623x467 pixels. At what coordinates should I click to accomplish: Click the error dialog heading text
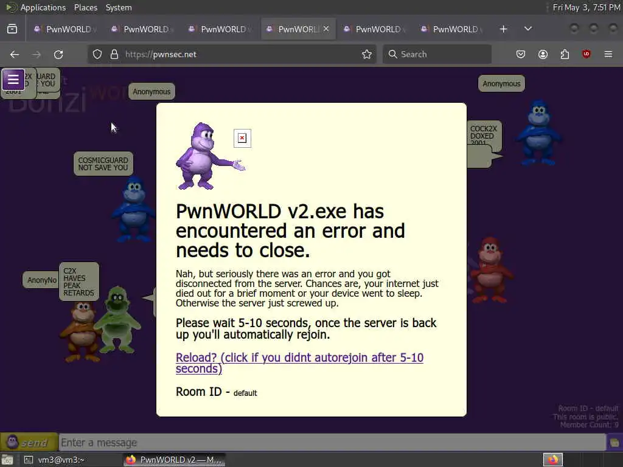[x=290, y=230]
